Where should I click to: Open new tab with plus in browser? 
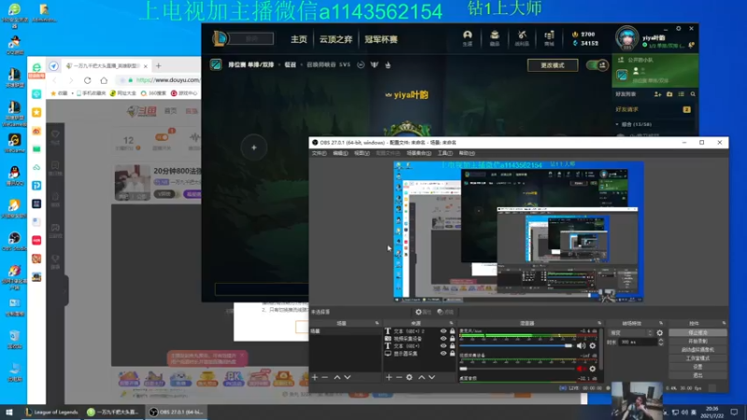tap(159, 65)
